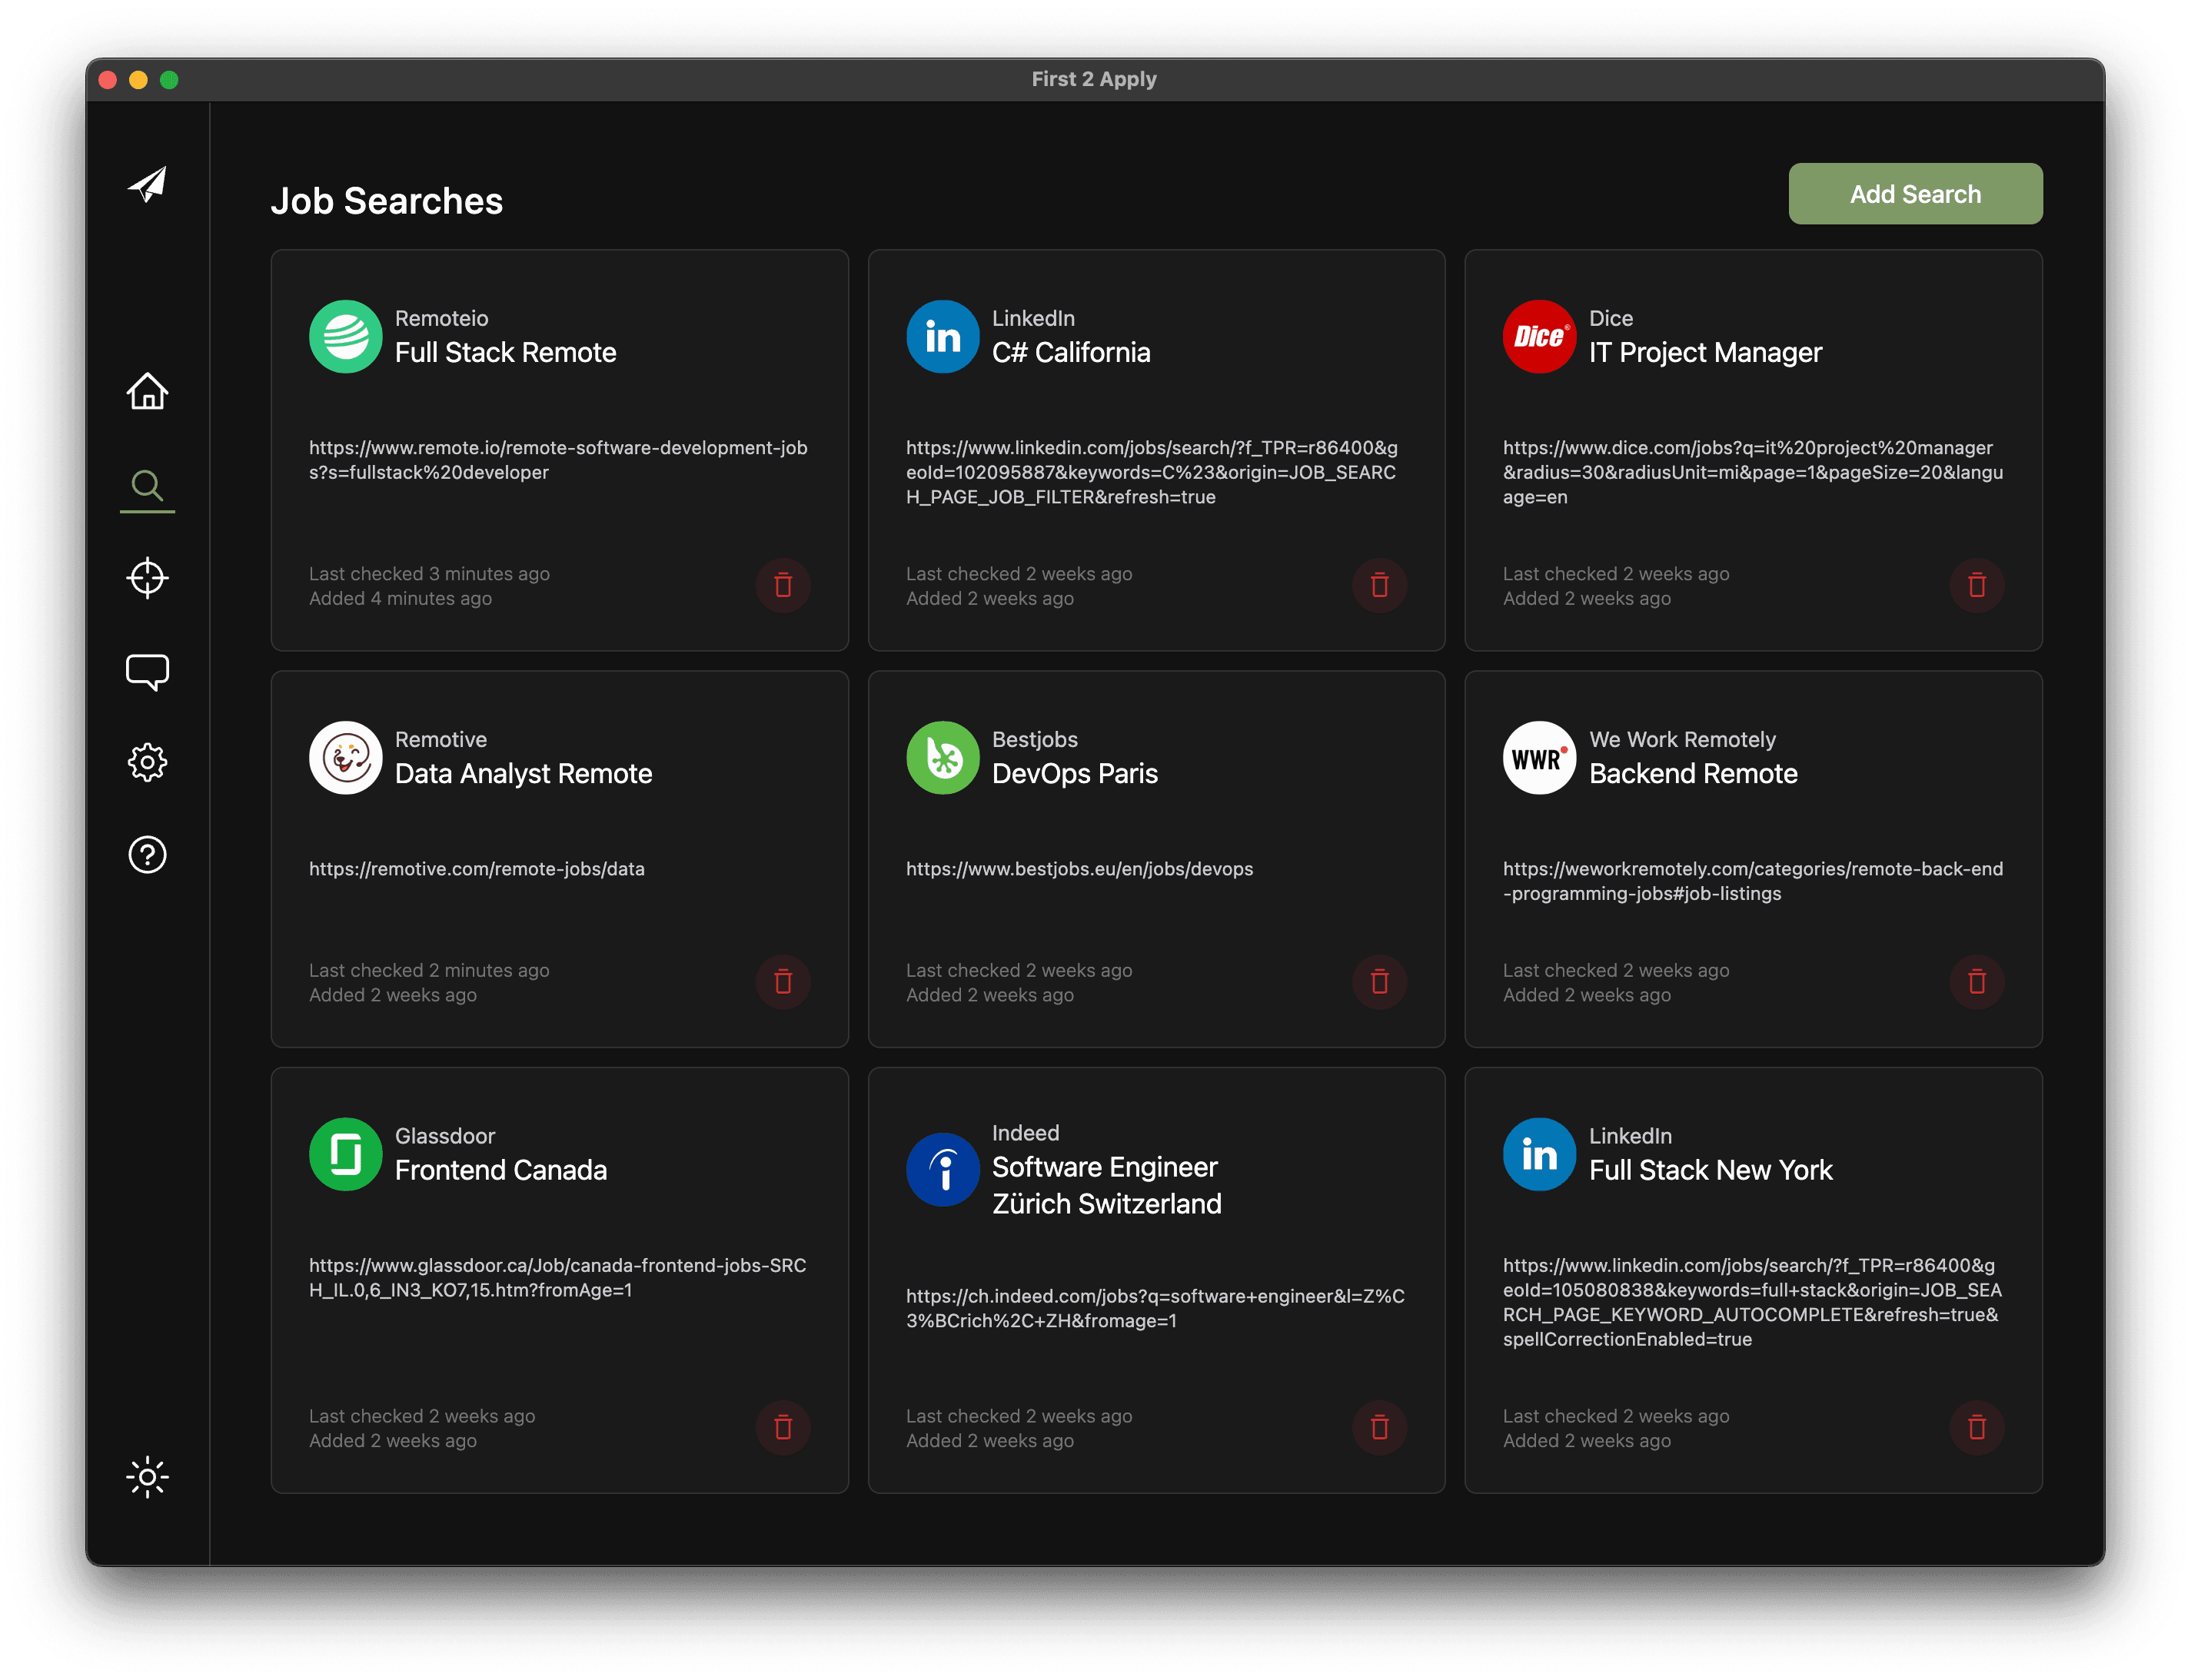
Task: Open the bestjobs.eu devops URL link
Action: (x=1079, y=869)
